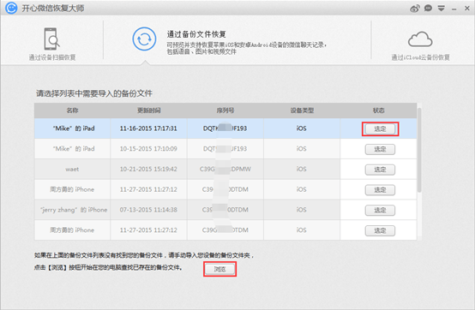Click the iCloud cloud icon
Image resolution: width=475 pixels, height=310 pixels.
[420, 39]
